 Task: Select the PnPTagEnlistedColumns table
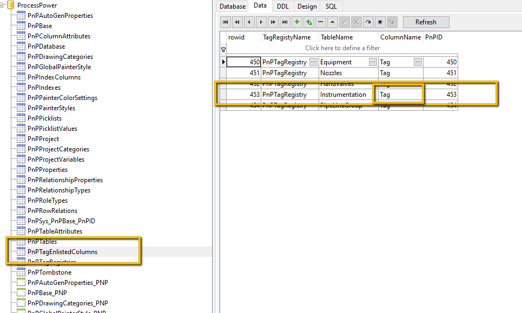coord(61,251)
